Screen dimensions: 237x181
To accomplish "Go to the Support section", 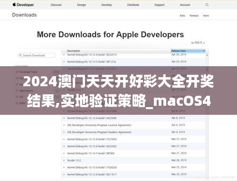I will click(160, 5).
